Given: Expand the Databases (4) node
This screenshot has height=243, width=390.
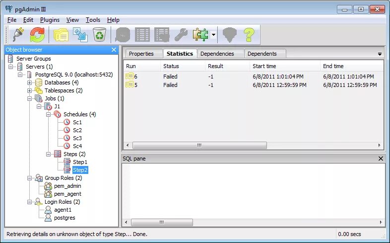Looking at the screenshot, I should point(30,82).
